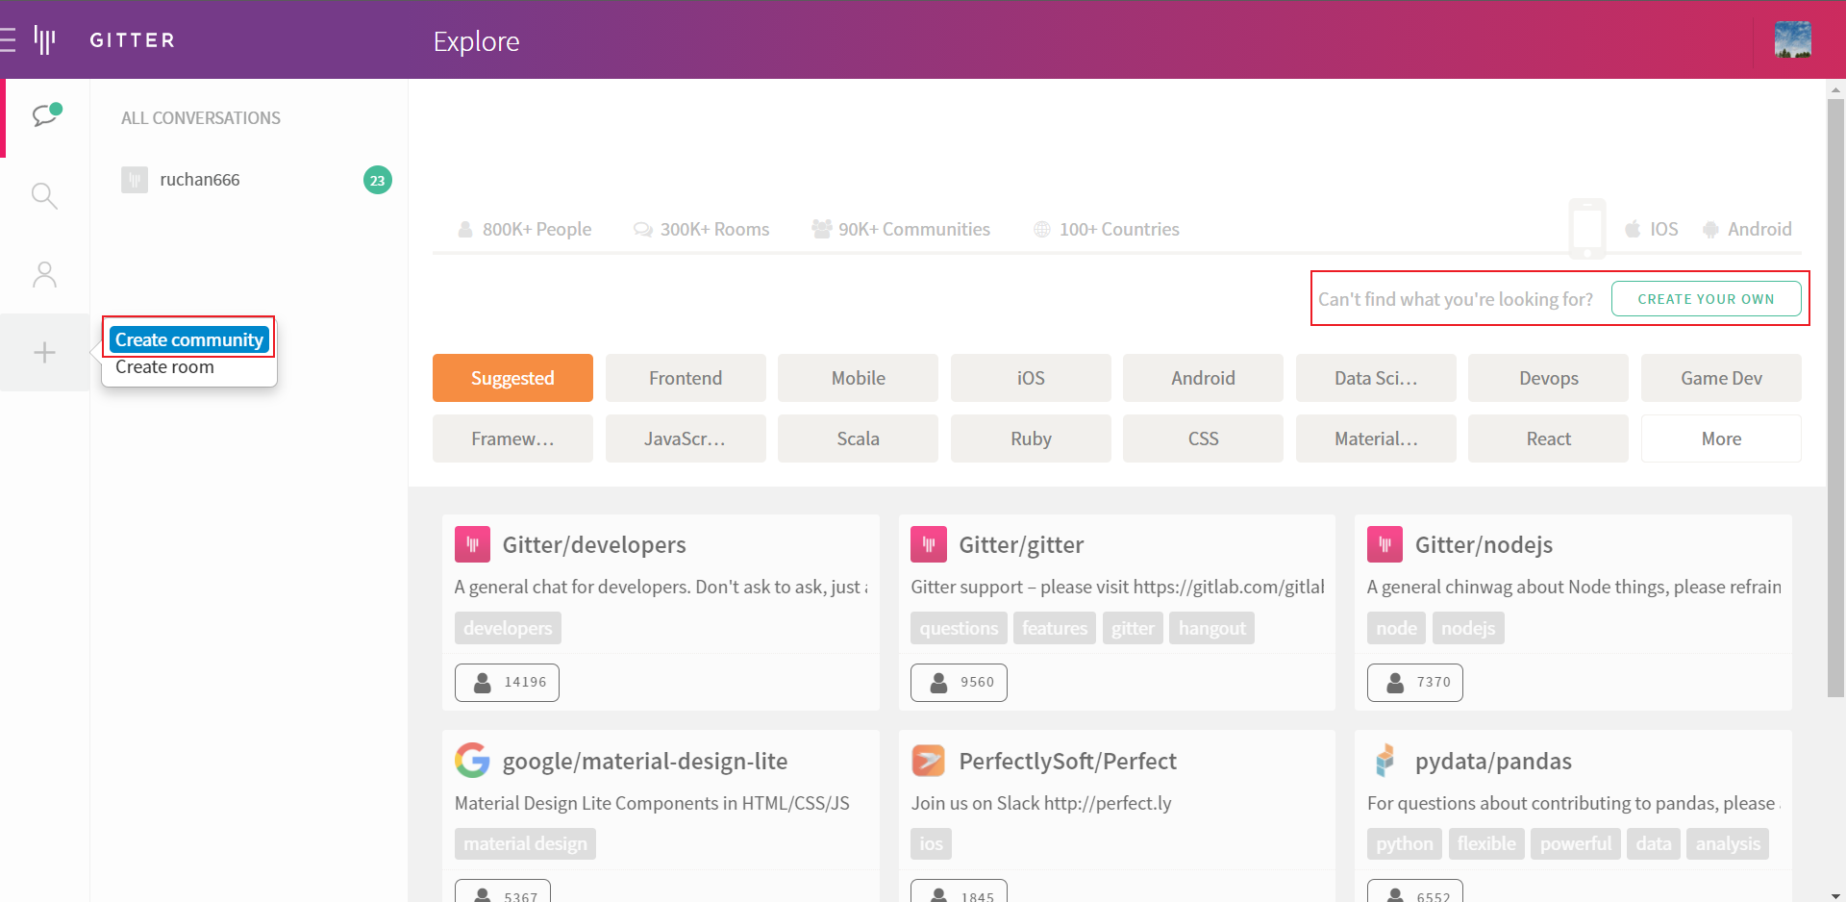Select the iOS category tab
Viewport: 1846px width, 902px height.
pos(1031,378)
